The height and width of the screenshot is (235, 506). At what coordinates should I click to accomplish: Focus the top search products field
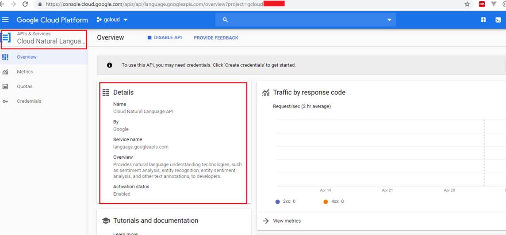(306, 20)
